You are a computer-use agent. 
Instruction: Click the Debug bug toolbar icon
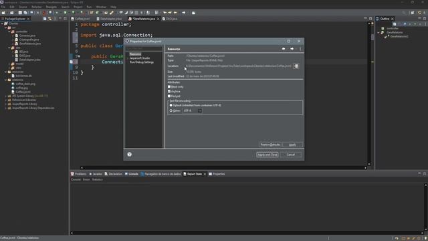point(57,13)
